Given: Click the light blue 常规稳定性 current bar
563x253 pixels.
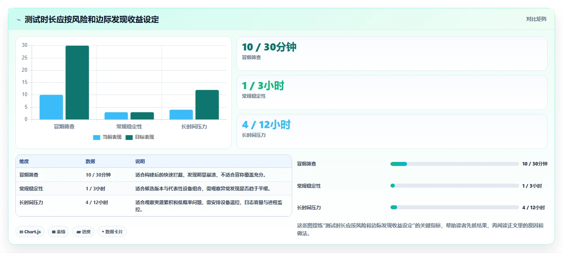Looking at the screenshot, I should click(x=116, y=116).
